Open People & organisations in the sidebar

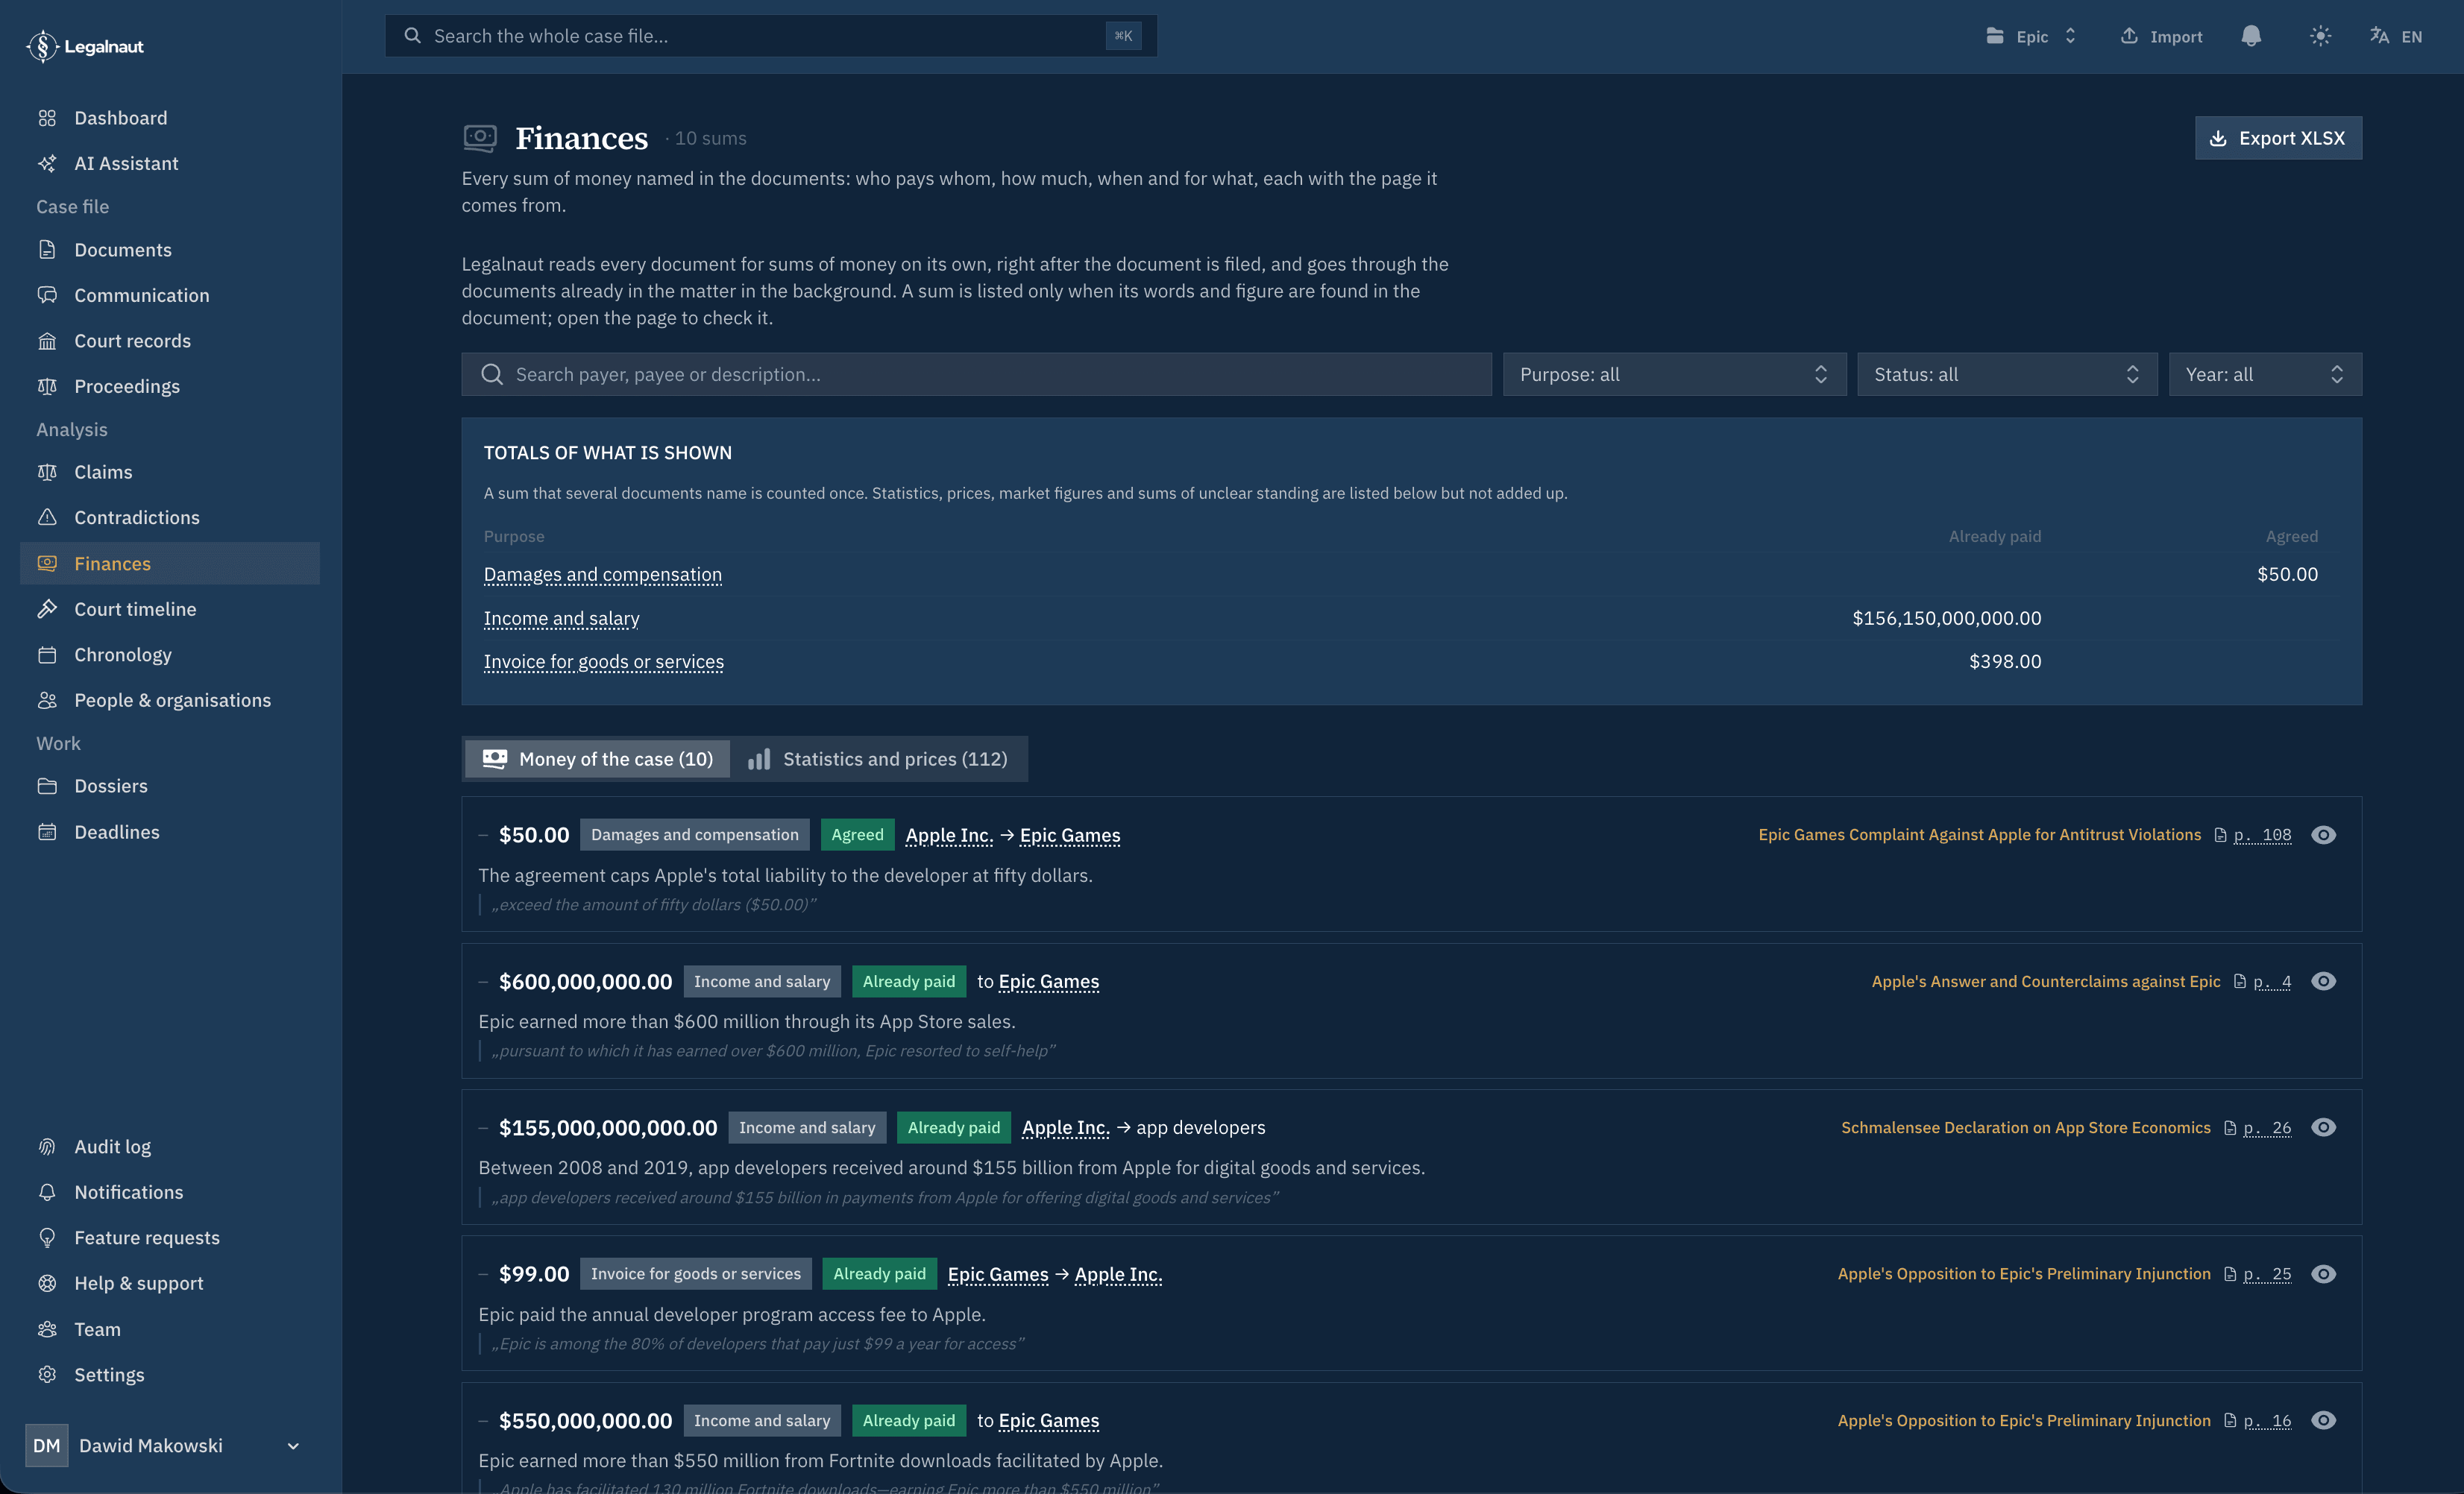point(170,701)
